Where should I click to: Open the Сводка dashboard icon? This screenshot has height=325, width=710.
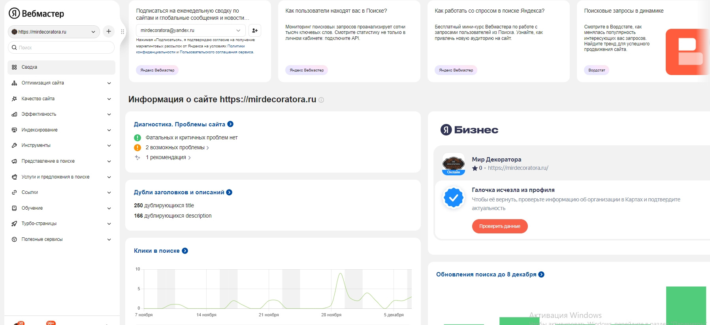click(x=14, y=67)
